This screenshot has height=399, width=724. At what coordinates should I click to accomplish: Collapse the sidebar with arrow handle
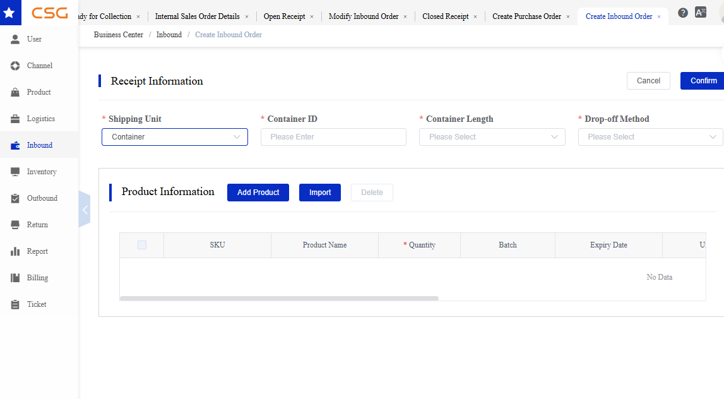click(x=85, y=210)
